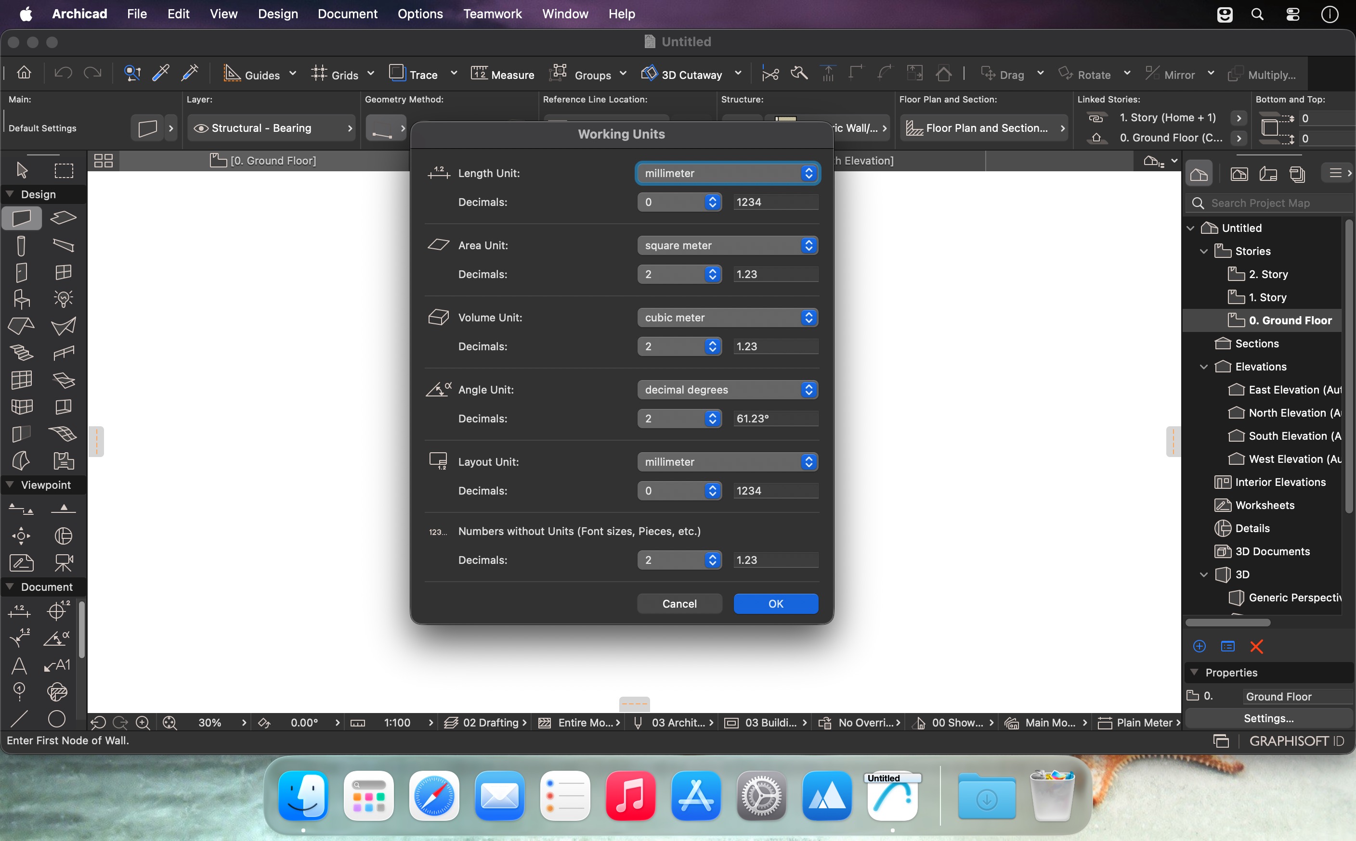Click the Find and Select icon

pyautogui.click(x=132, y=74)
